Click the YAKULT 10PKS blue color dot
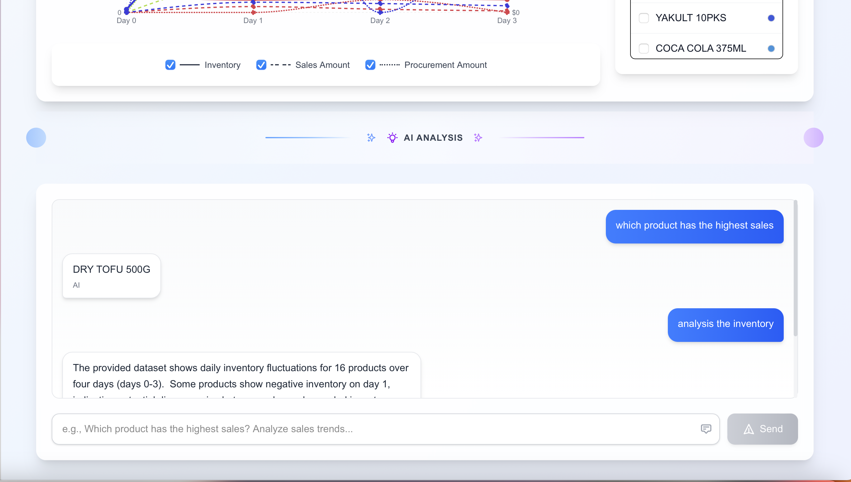The width and height of the screenshot is (851, 482). (771, 18)
